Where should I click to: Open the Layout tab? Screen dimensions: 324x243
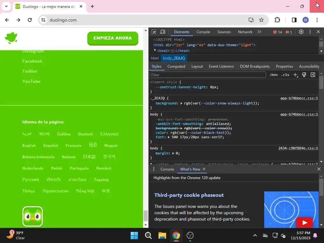pos(197,66)
